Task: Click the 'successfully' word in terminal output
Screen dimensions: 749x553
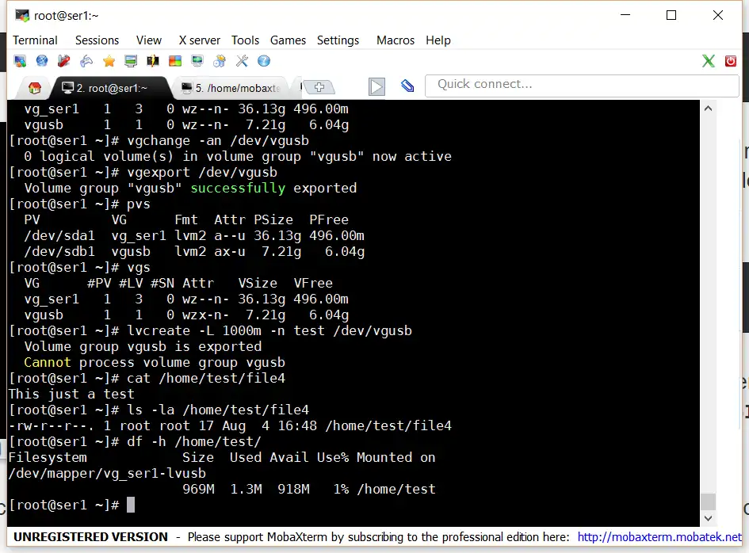Action: (238, 188)
